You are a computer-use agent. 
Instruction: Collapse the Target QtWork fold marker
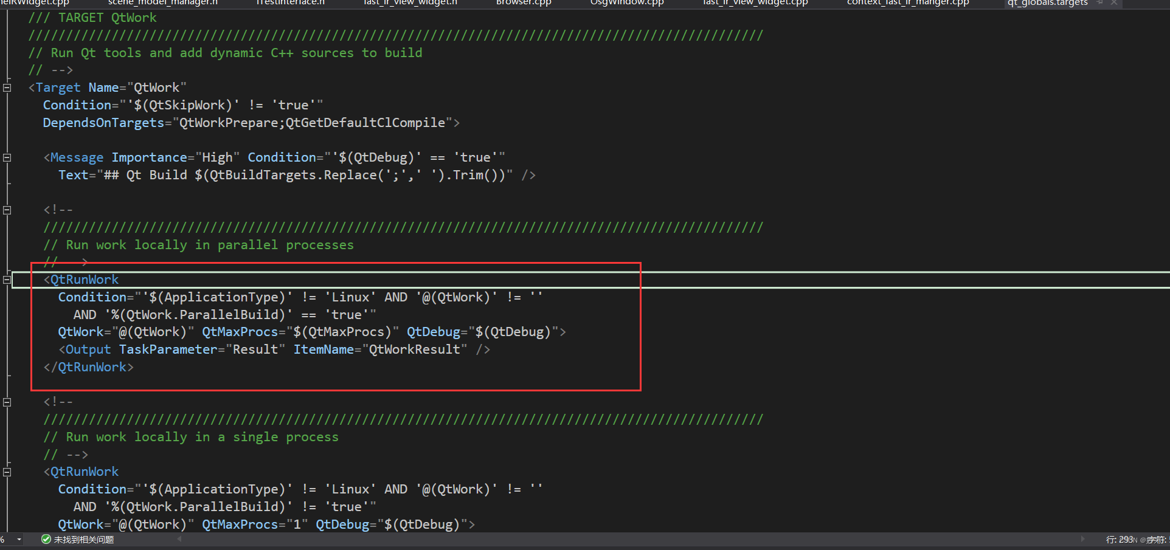click(x=7, y=88)
